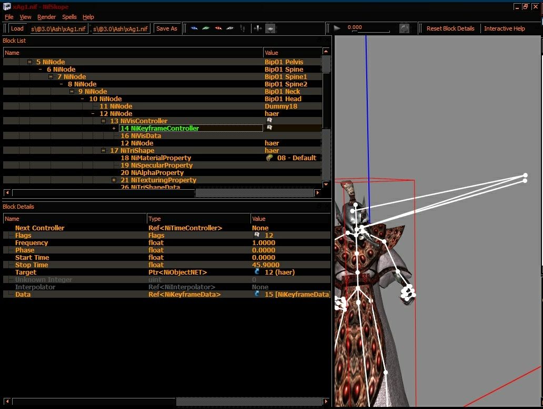This screenshot has height=409, width=543.
Task: Click the Stop Time value 45.9000
Action: click(x=266, y=265)
